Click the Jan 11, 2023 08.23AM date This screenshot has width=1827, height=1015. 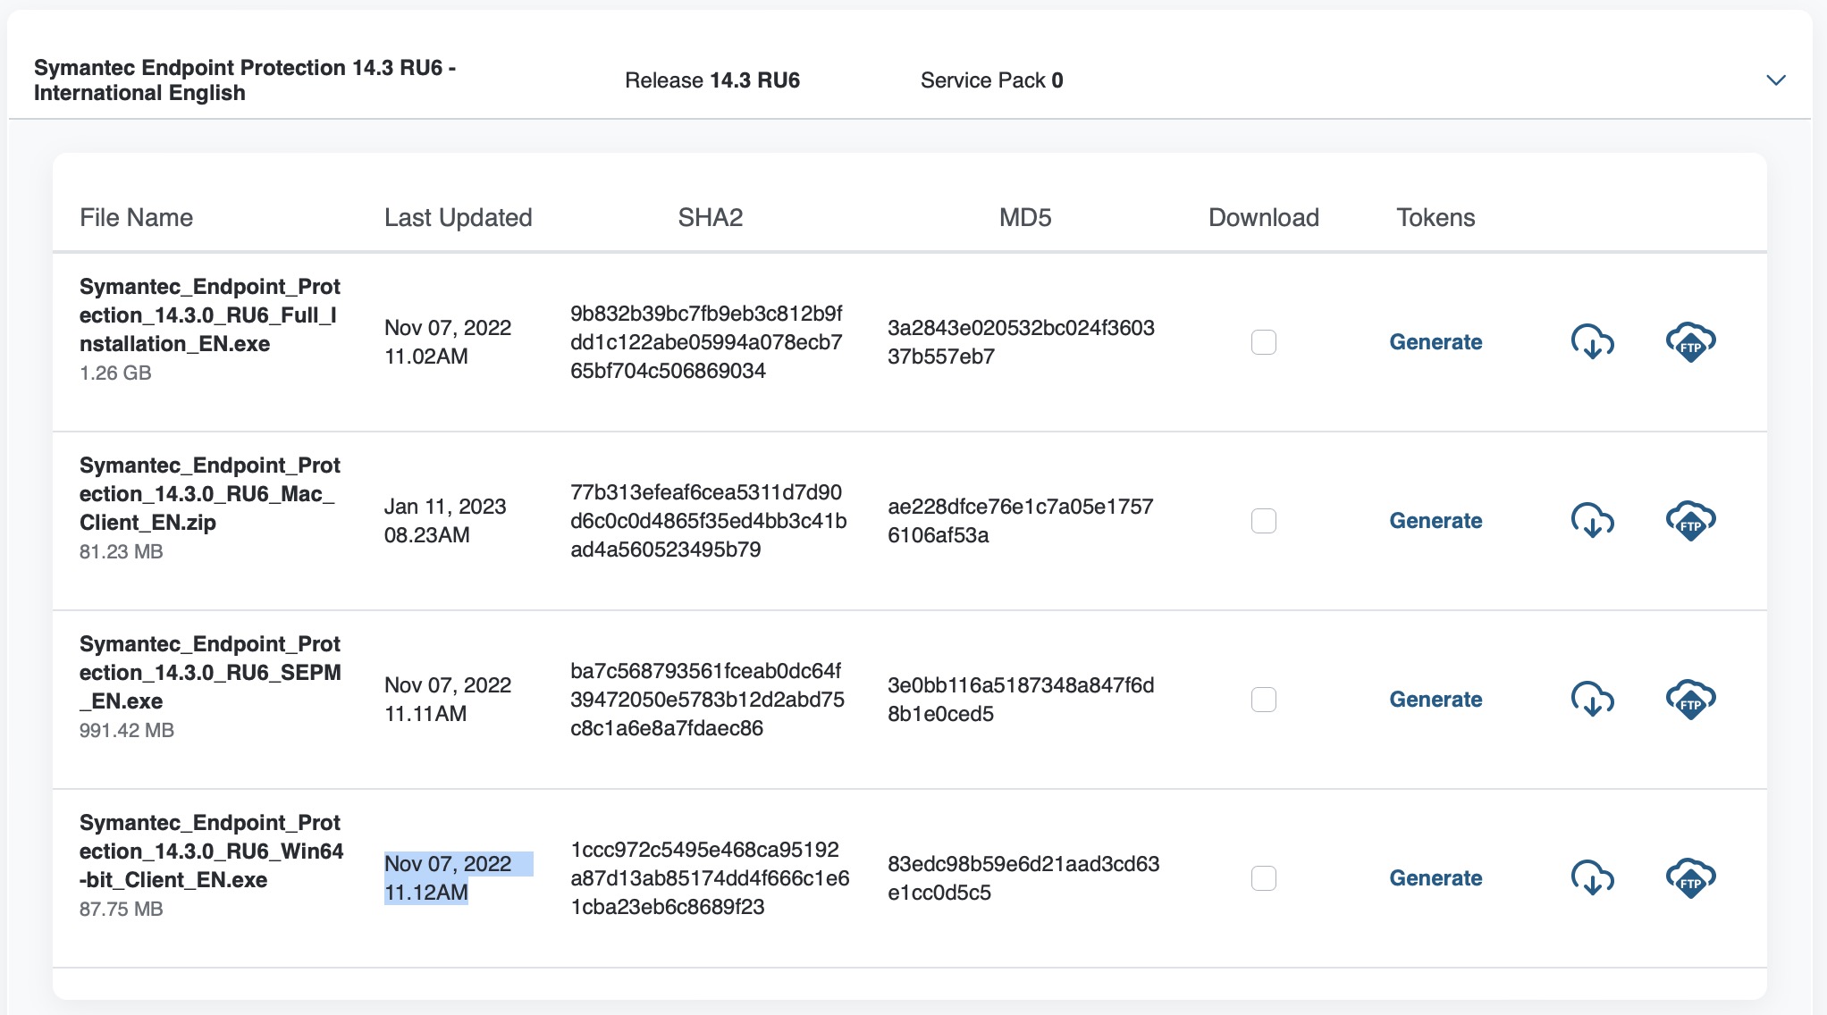(445, 521)
